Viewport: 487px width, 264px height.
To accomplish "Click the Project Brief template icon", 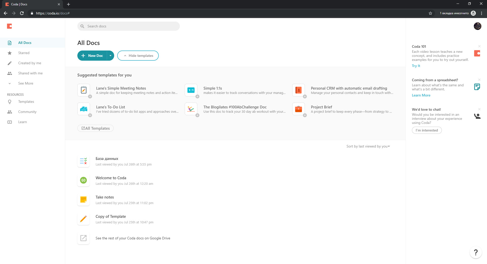I will [299, 109].
